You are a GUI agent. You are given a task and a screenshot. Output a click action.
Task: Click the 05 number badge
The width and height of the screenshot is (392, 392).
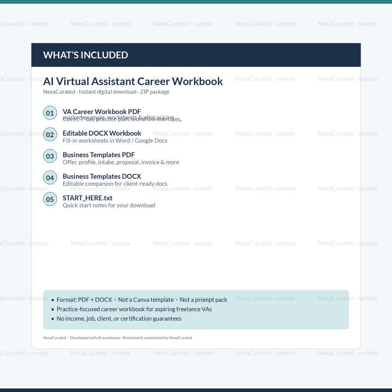click(x=50, y=199)
